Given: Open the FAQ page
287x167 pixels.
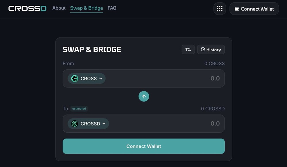Looking at the screenshot, I should [x=112, y=8].
